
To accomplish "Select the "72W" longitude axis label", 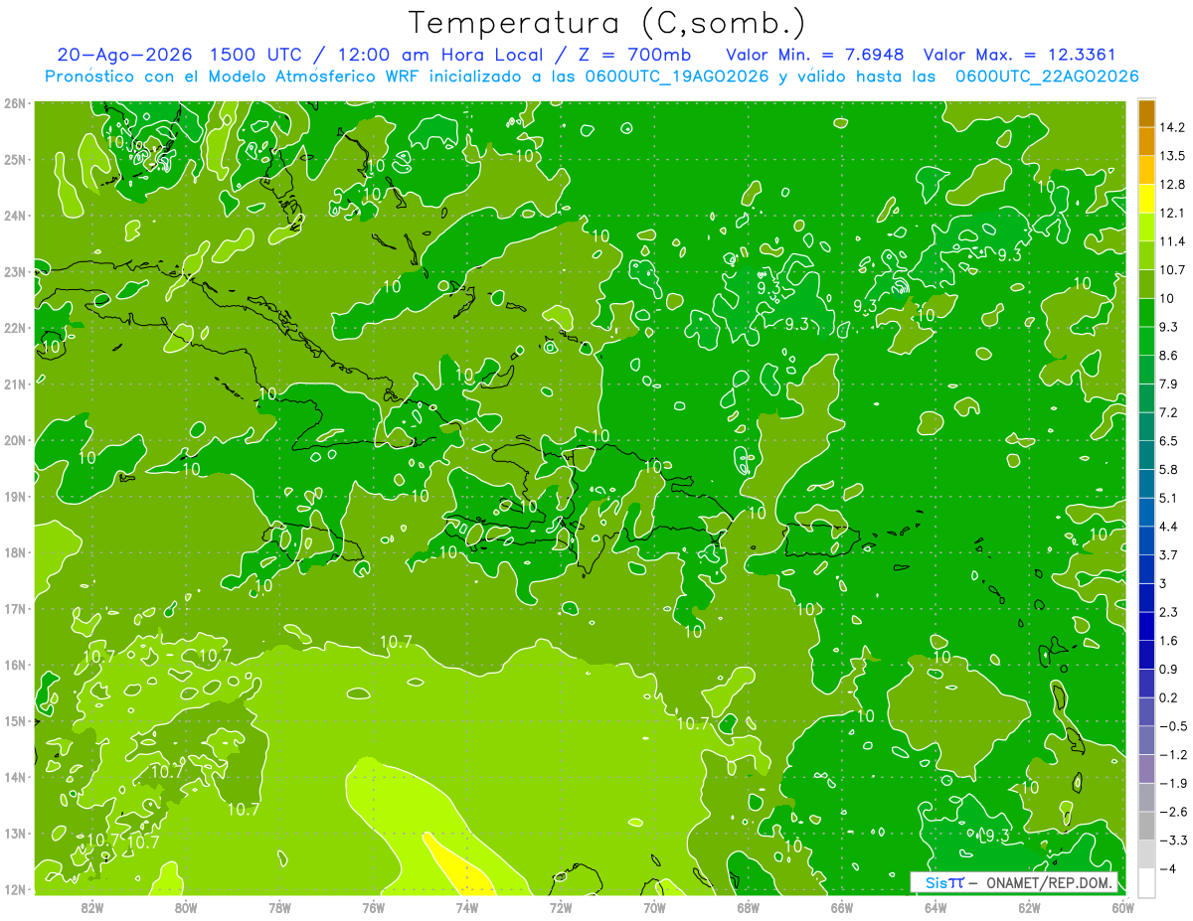I will [561, 907].
